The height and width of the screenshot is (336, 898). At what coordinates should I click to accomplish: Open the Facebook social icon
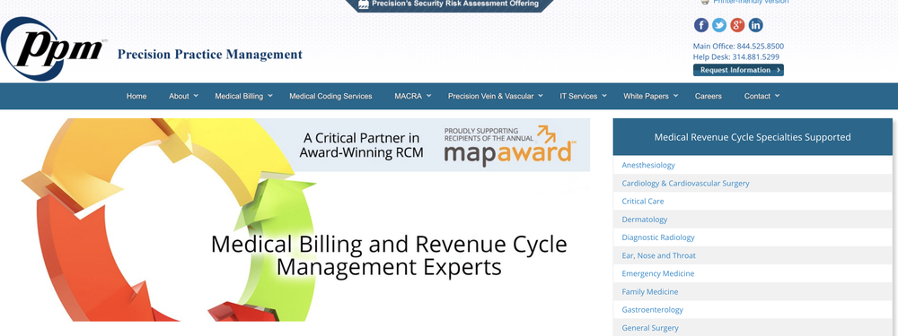(x=701, y=25)
